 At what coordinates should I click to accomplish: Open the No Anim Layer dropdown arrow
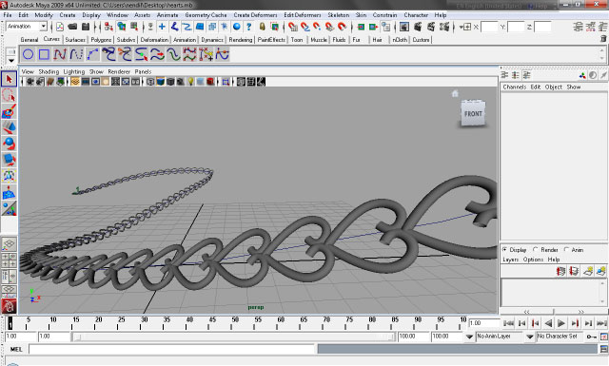click(x=469, y=337)
